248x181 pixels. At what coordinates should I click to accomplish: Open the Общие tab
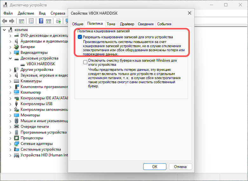[x=77, y=24]
